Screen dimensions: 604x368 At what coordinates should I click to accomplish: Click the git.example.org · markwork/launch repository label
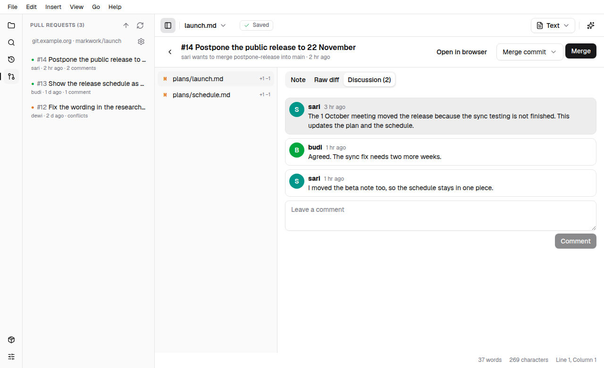tap(76, 41)
